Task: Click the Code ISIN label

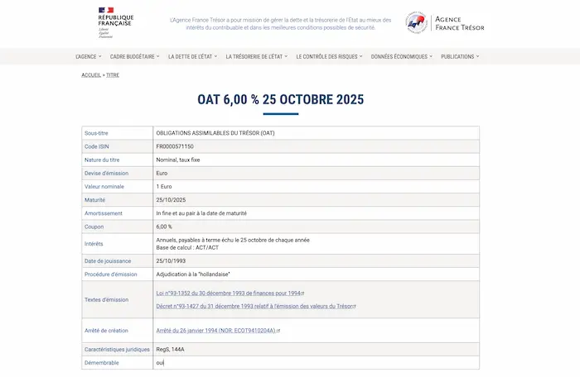Action: point(97,146)
